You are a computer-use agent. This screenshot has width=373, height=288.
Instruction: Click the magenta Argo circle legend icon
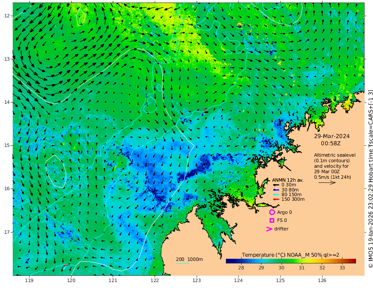tap(272, 212)
